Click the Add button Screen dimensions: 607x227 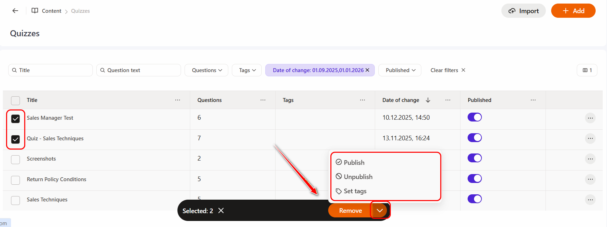(573, 11)
